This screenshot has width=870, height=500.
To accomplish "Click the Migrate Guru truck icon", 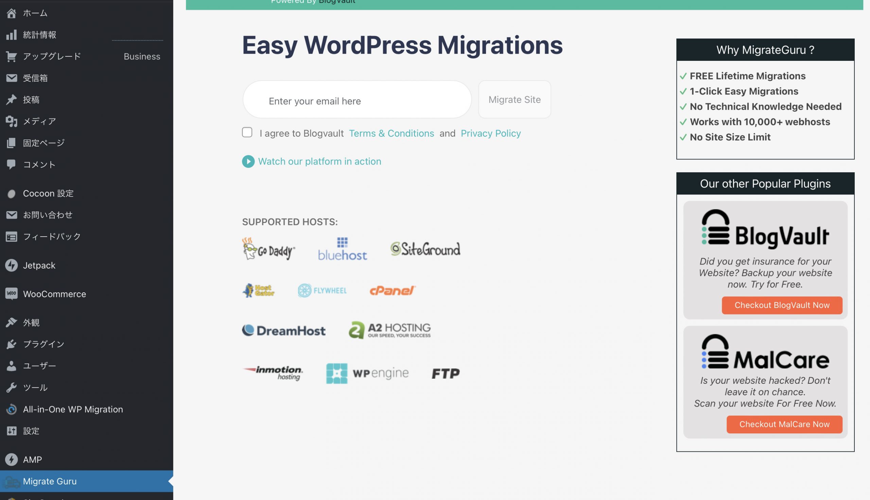I will [11, 481].
